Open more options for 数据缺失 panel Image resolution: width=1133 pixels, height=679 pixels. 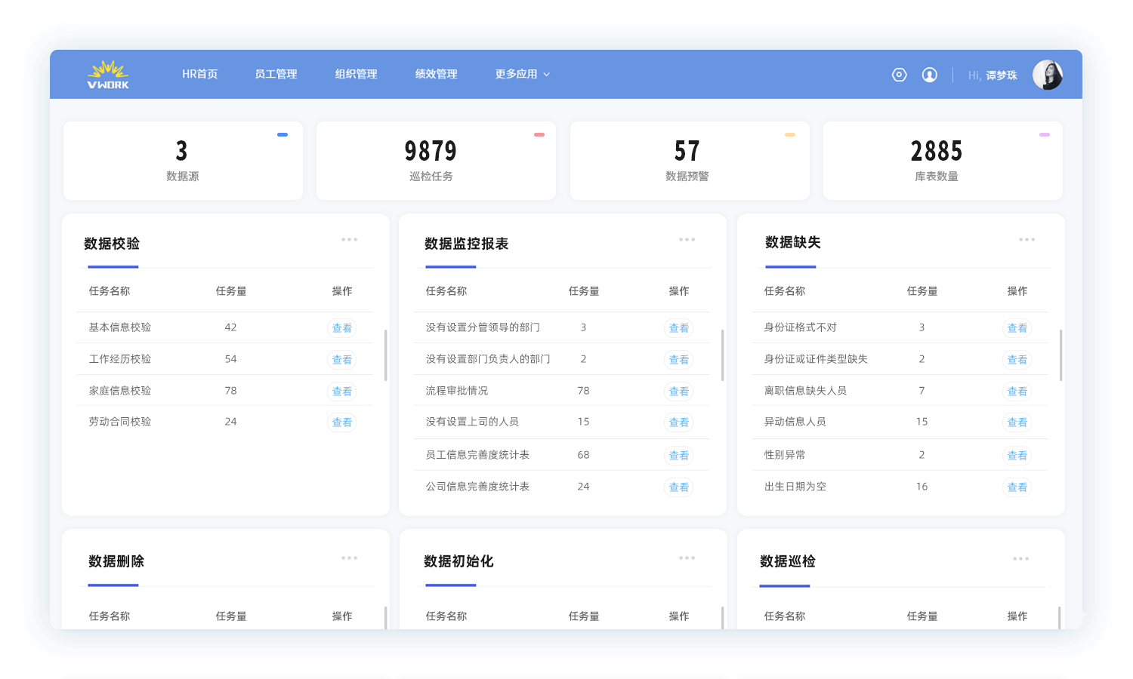(1026, 240)
